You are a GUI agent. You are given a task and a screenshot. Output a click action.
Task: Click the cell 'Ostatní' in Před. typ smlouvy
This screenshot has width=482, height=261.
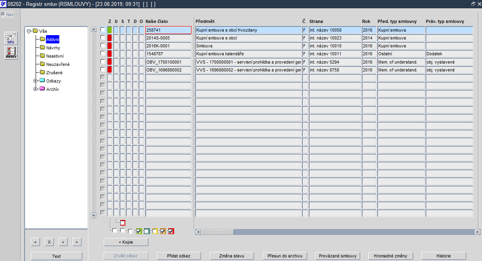pos(401,53)
